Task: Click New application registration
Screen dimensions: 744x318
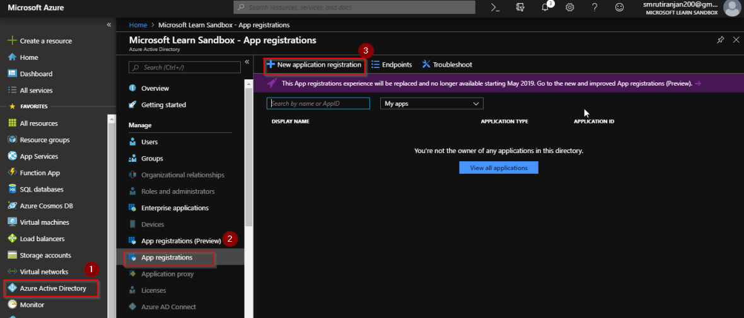Action: click(314, 64)
